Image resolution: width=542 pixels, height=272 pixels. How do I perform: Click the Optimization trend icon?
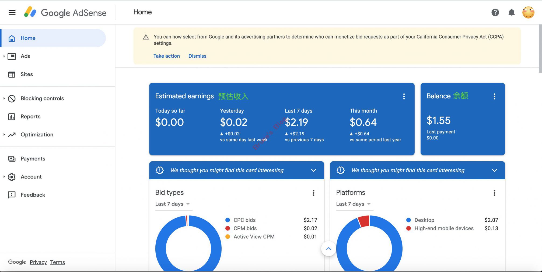pos(12,135)
